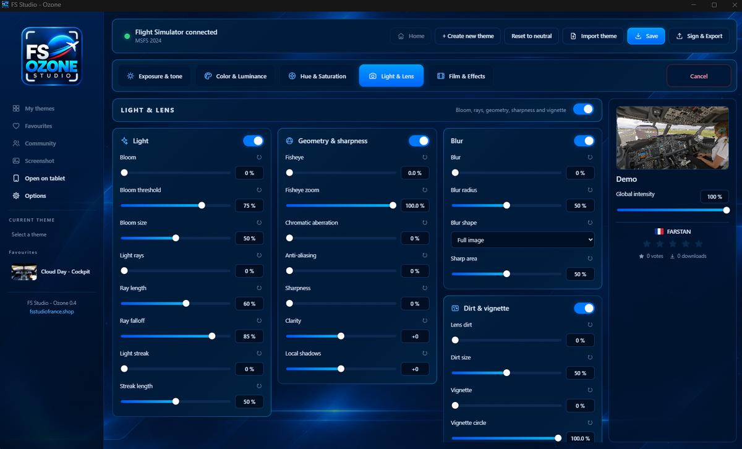Open the Color & Luminance tab
This screenshot has width=742, height=449.
pyautogui.click(x=235, y=76)
